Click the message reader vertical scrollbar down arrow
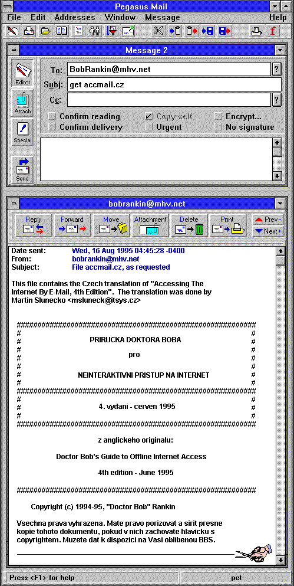 [280, 560]
